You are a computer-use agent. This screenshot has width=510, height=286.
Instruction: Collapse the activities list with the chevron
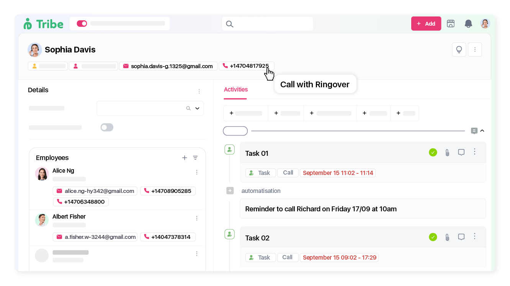pos(482,131)
